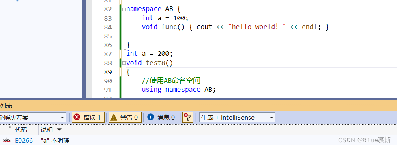
Task: Toggle the Warnings 0 filter button
Action: pyautogui.click(x=125, y=117)
